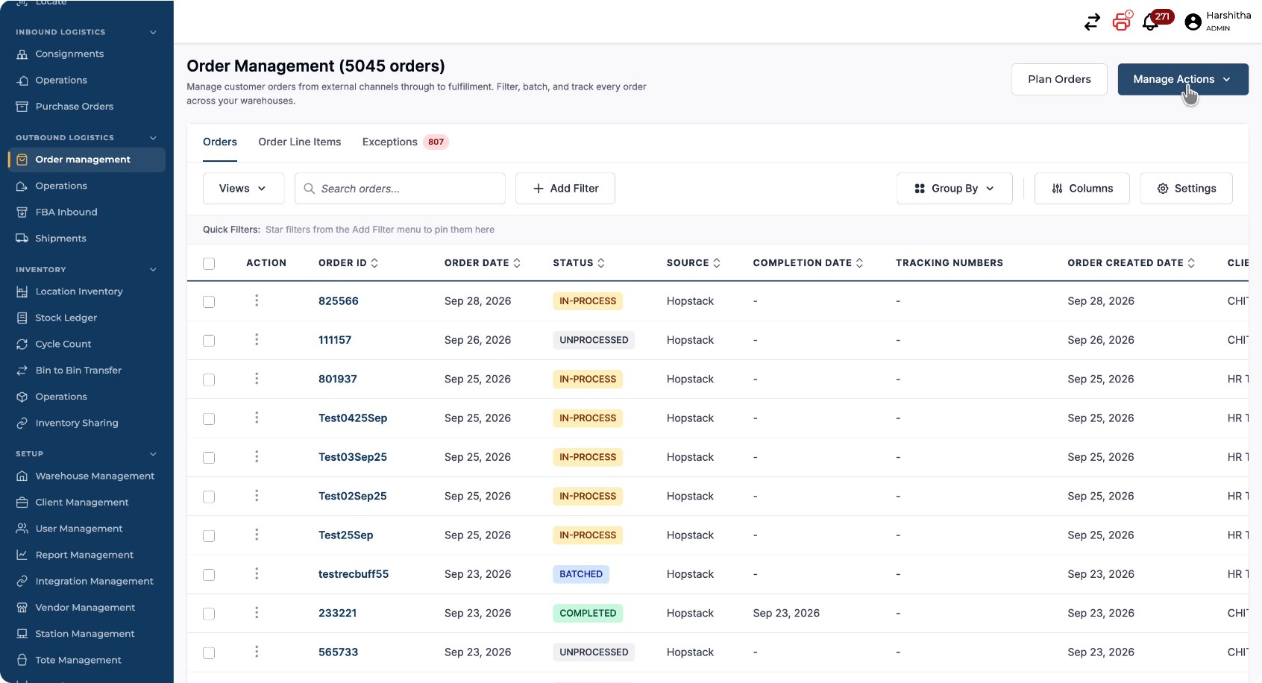Open the red printer icon
This screenshot has width=1262, height=683.
pos(1122,22)
